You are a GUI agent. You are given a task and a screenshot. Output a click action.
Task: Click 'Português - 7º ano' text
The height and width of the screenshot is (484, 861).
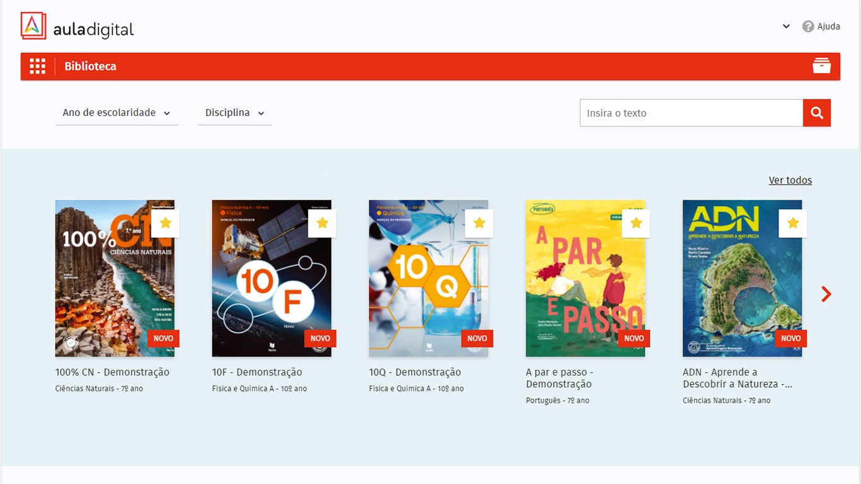pyautogui.click(x=558, y=400)
